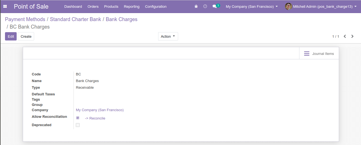Click the Edit button
This screenshot has height=145, width=361.
11,36
